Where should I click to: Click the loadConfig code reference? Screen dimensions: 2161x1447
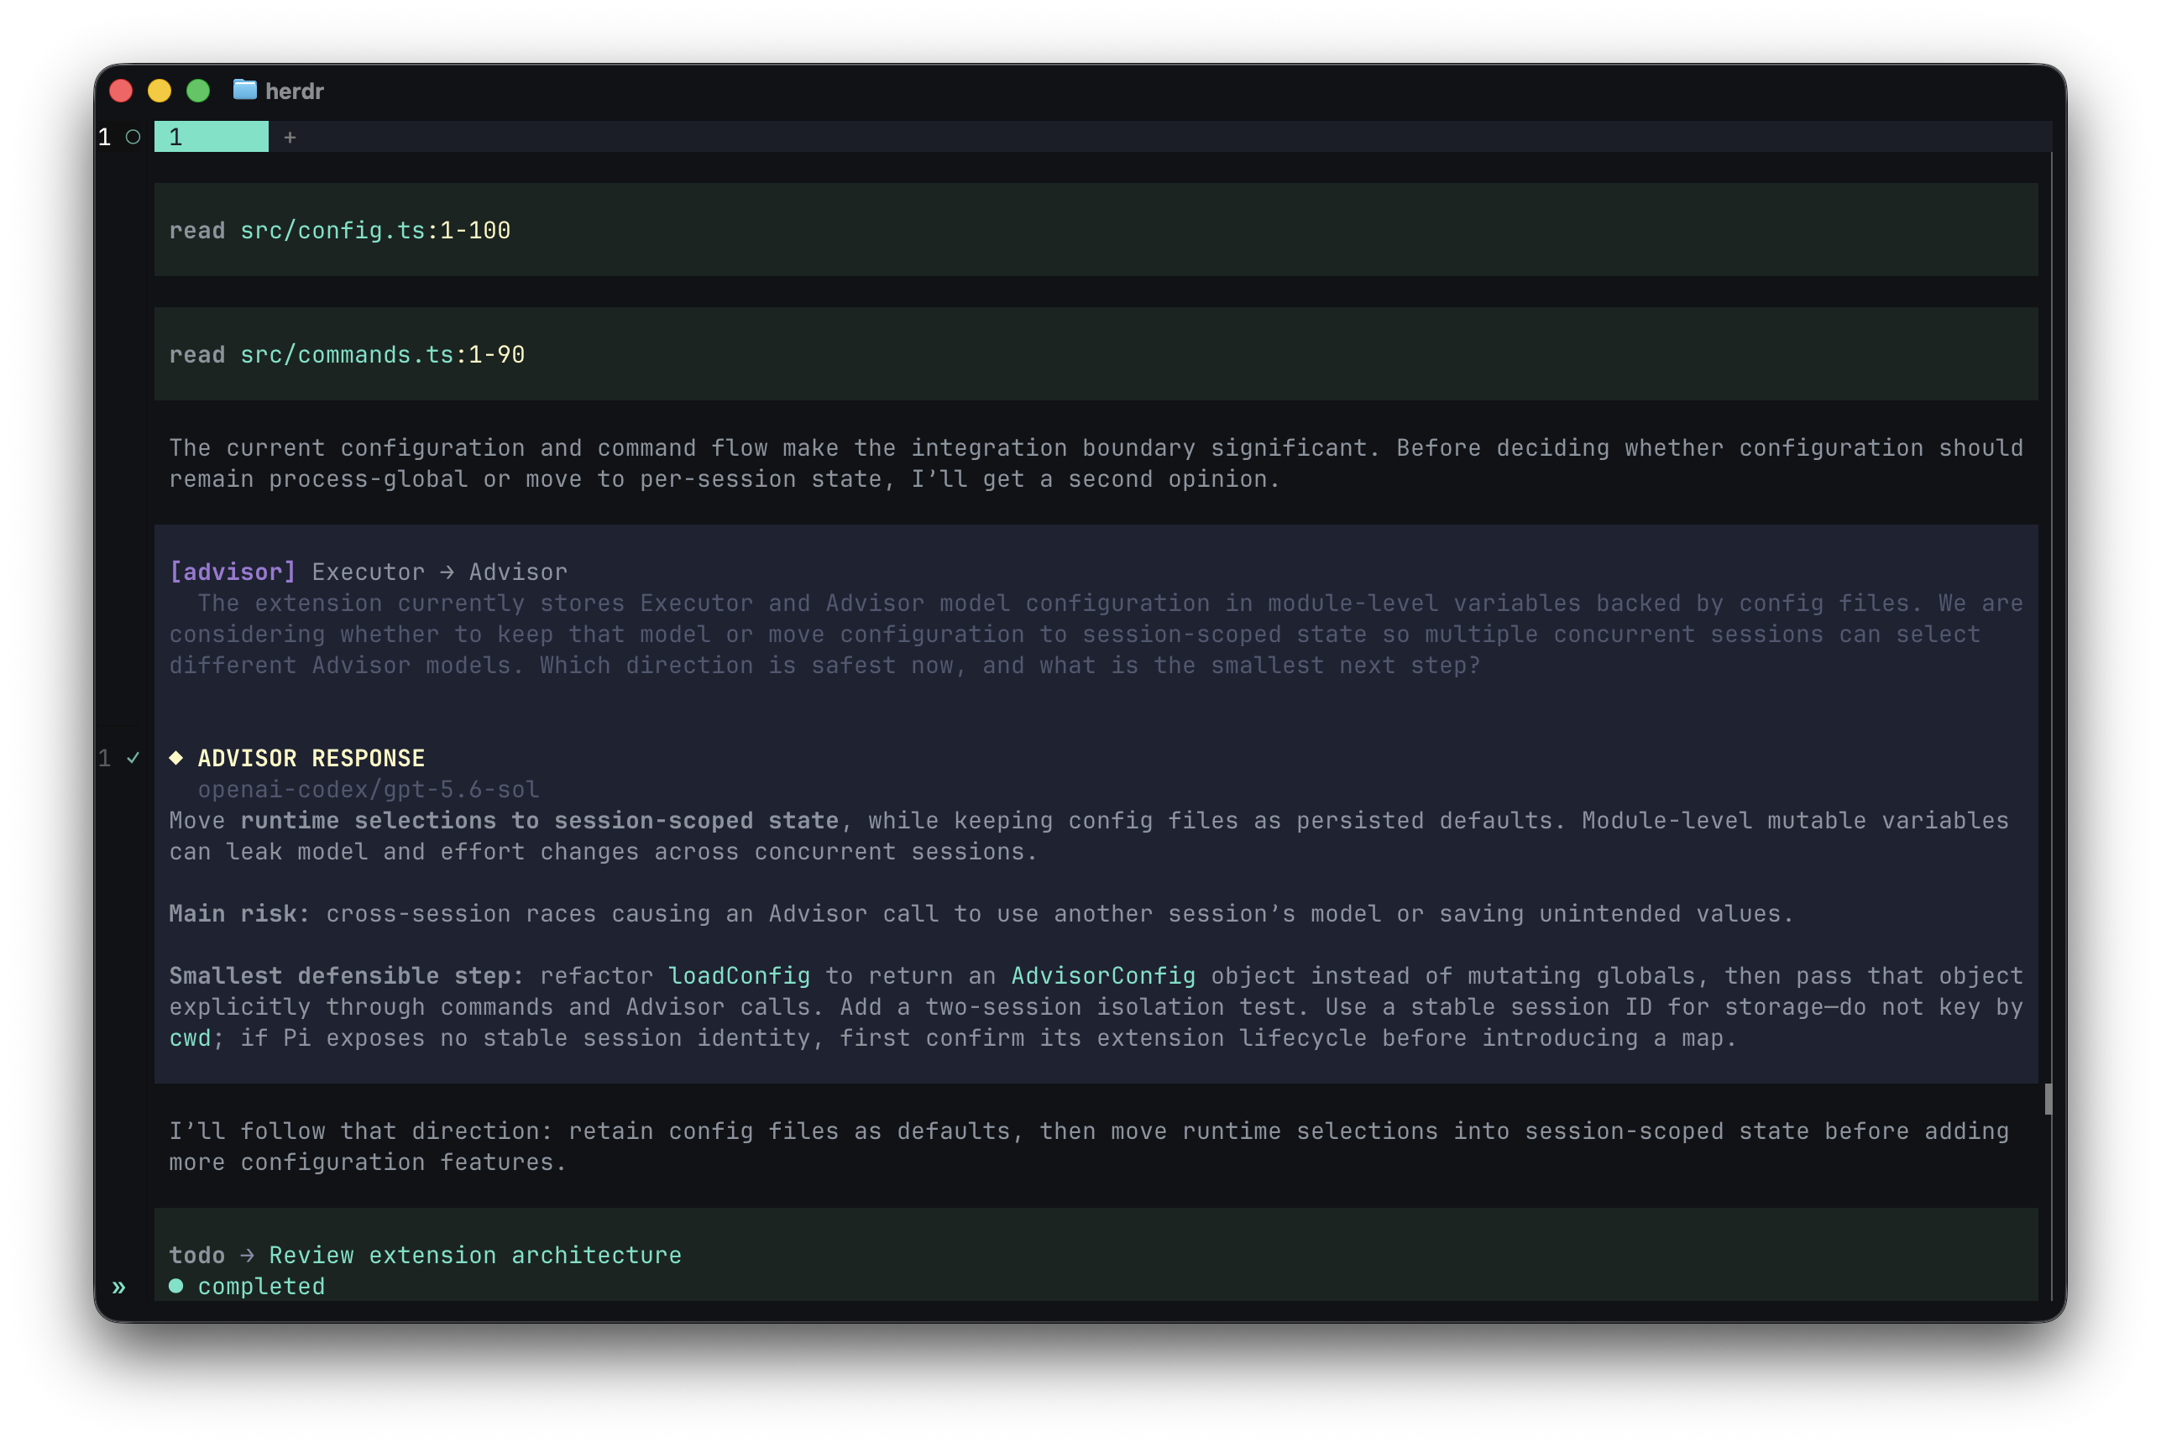(739, 975)
